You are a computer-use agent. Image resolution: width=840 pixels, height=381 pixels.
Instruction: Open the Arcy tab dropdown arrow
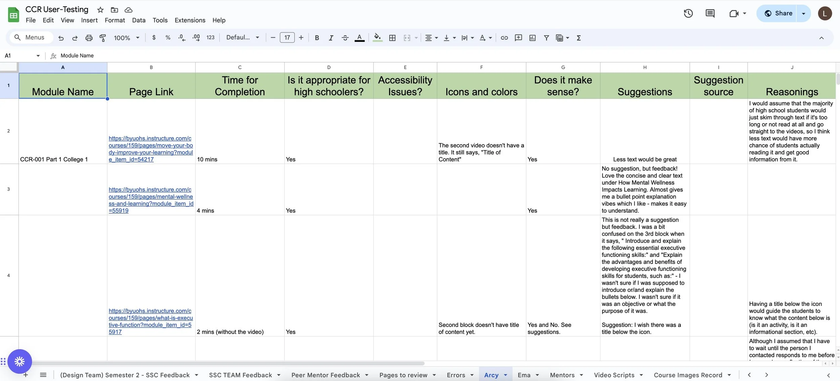click(x=505, y=375)
